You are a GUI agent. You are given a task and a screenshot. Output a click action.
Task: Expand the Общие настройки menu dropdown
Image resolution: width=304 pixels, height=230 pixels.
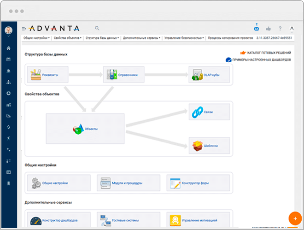point(36,38)
